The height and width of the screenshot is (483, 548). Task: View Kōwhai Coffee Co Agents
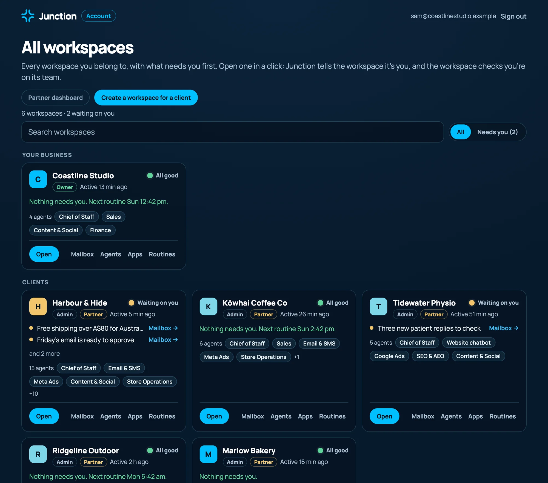(281, 416)
